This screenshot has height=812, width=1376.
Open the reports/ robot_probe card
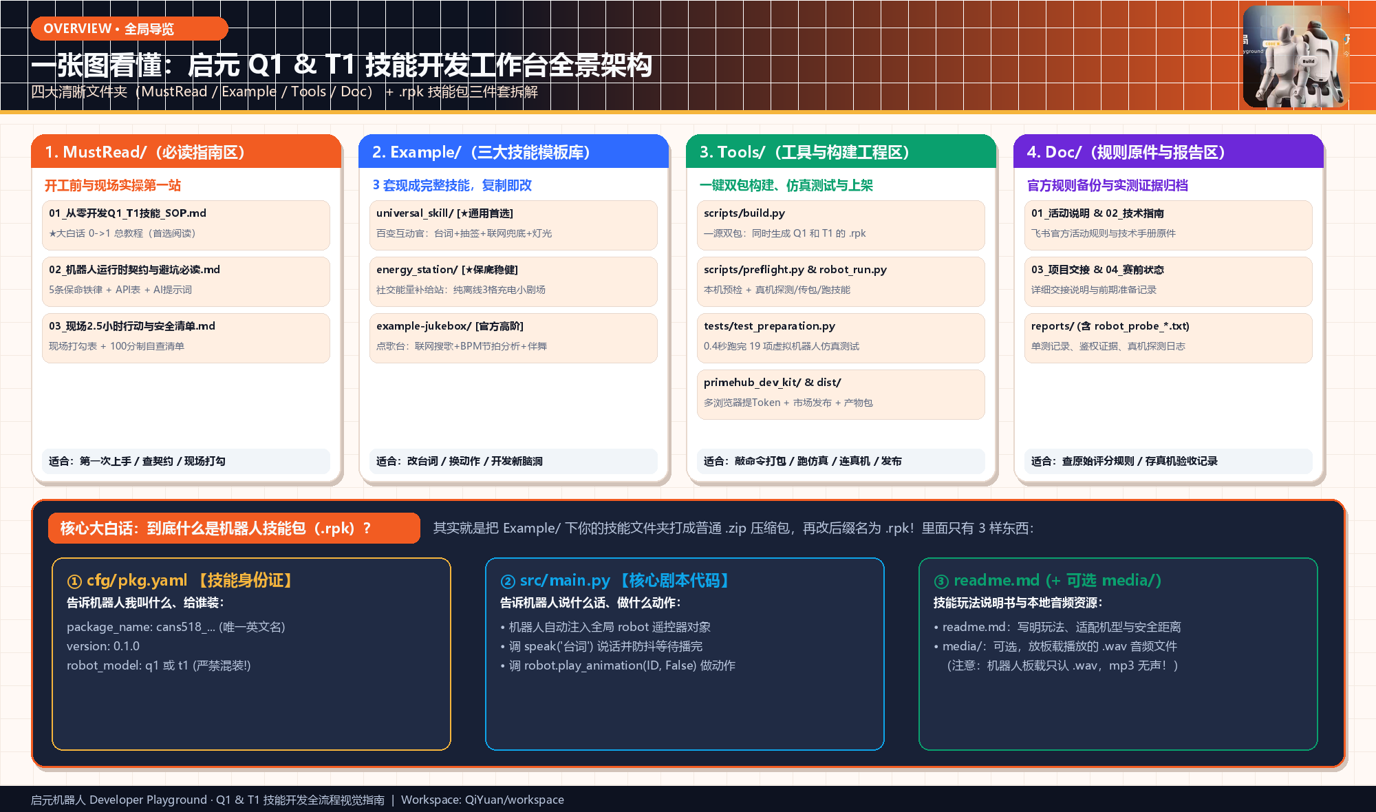pos(1168,338)
